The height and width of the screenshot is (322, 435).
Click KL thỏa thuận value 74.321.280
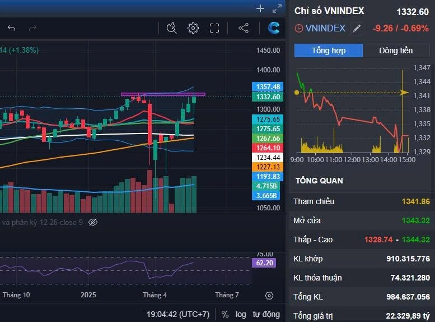coord(410,278)
